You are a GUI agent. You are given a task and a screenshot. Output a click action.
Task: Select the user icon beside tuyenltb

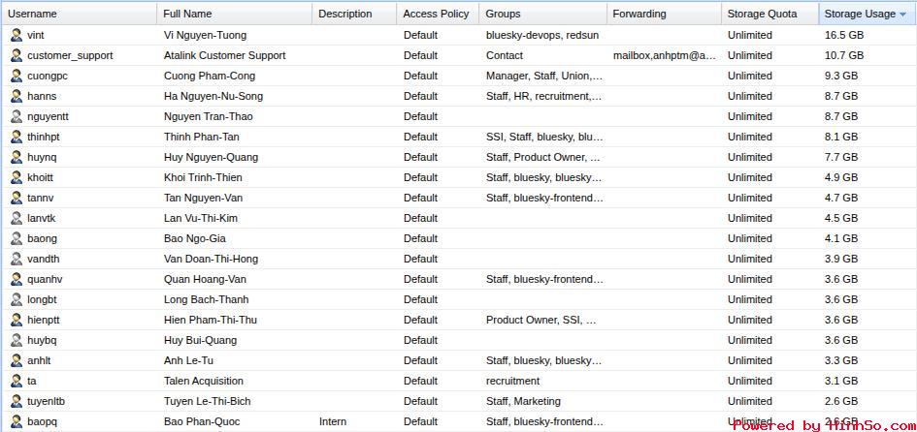pyautogui.click(x=16, y=401)
